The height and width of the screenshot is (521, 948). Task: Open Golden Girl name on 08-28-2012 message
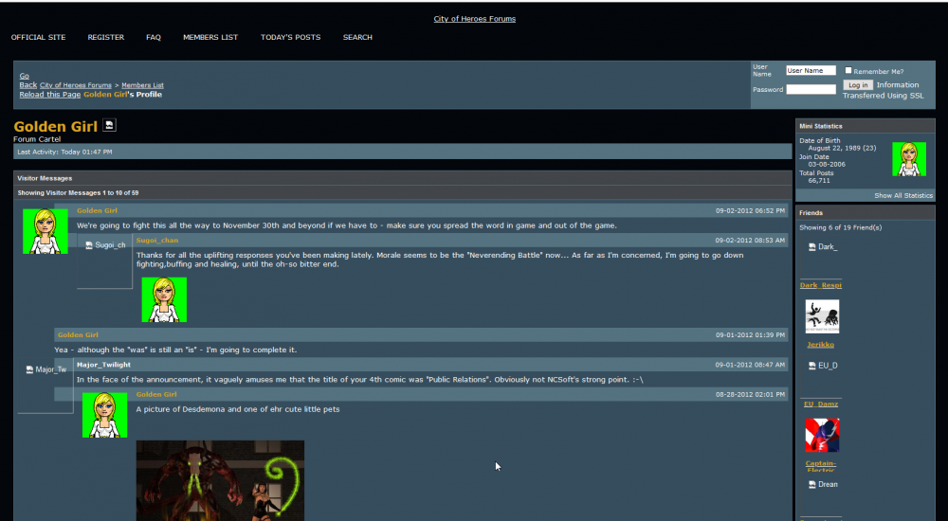tap(156, 394)
